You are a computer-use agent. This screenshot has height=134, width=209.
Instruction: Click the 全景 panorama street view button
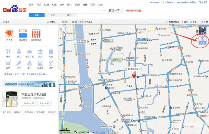point(202,40)
